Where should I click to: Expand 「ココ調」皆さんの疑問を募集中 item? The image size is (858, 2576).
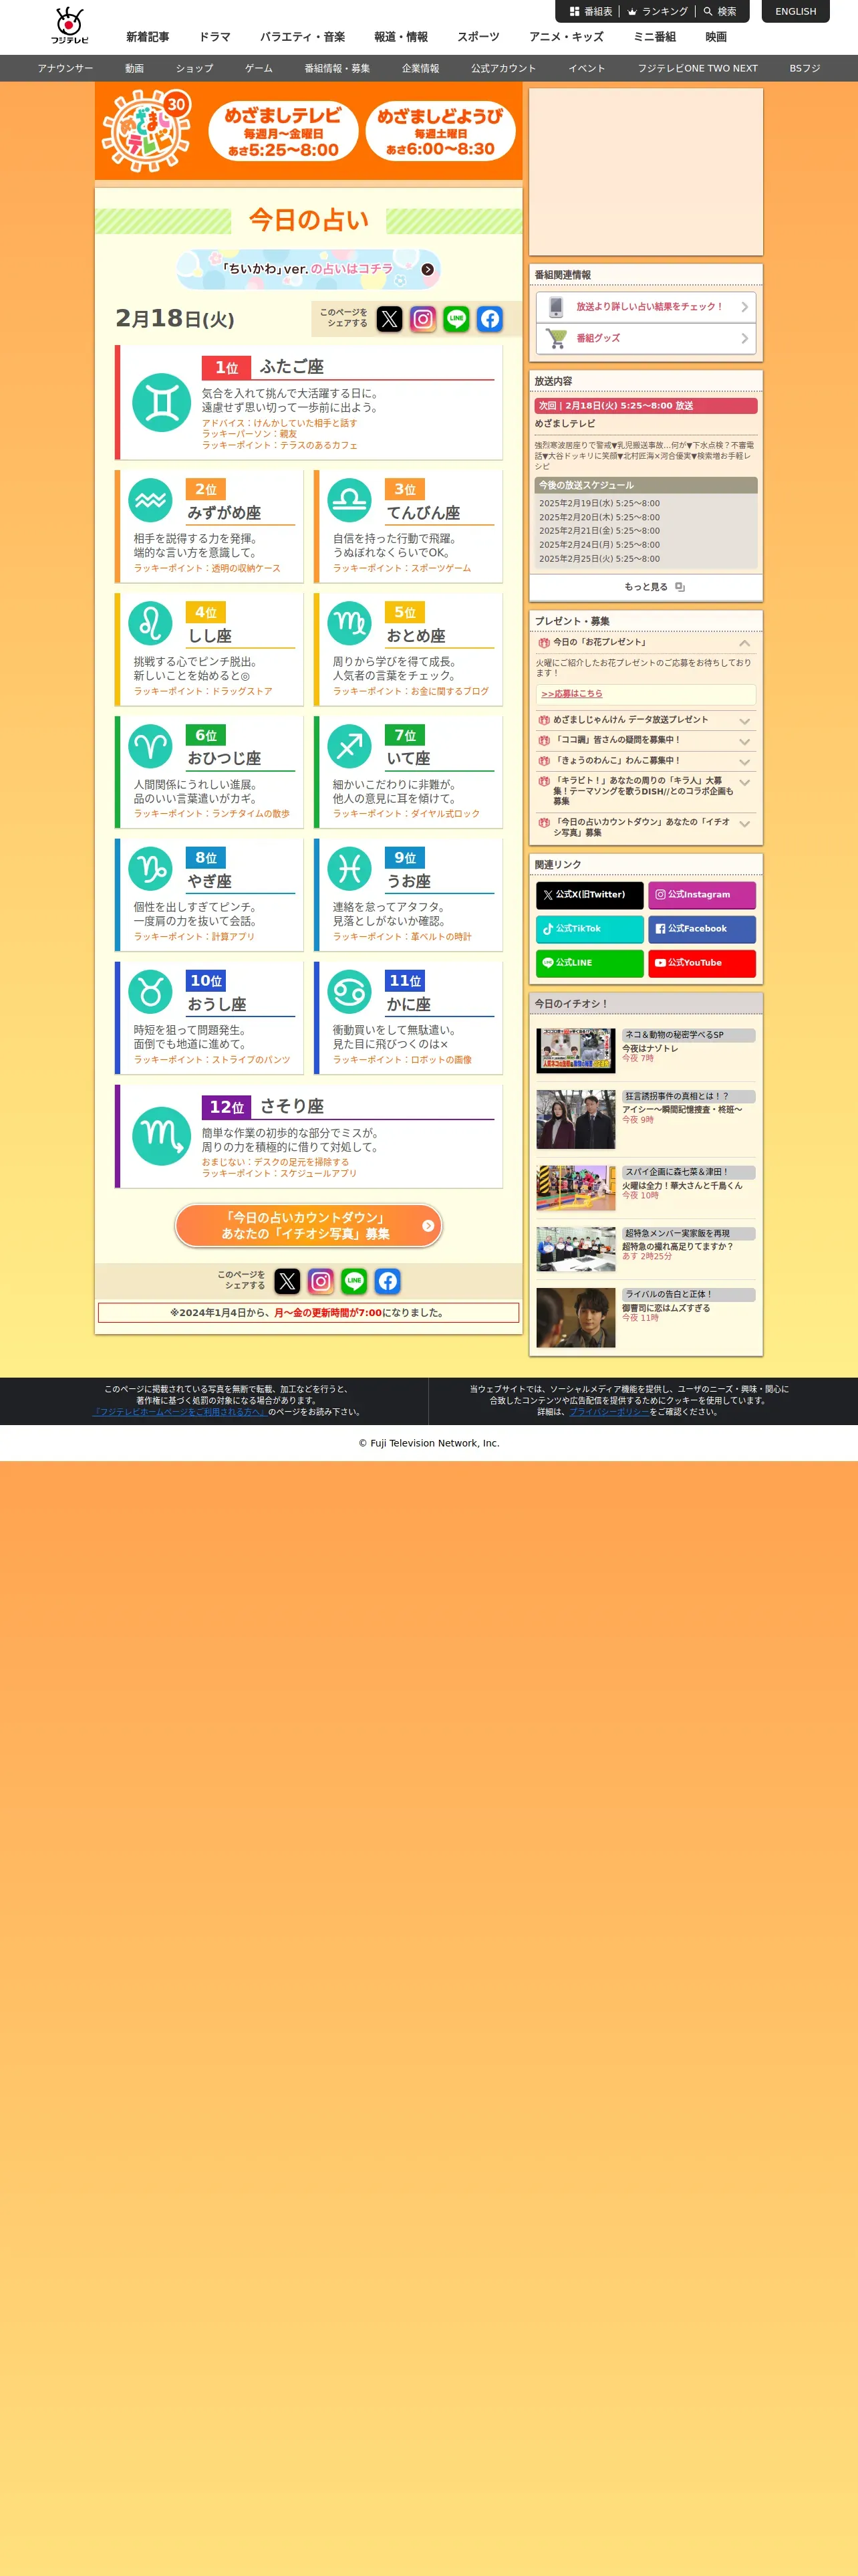tap(646, 741)
